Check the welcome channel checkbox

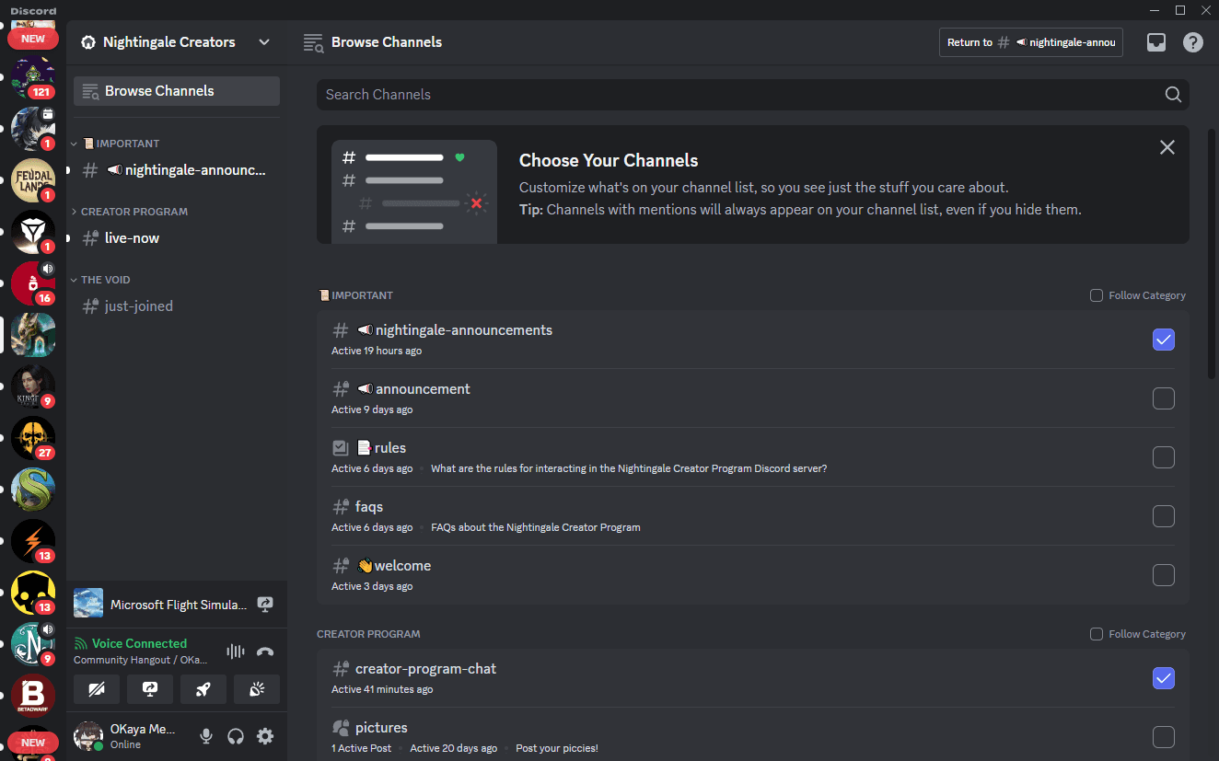point(1164,575)
